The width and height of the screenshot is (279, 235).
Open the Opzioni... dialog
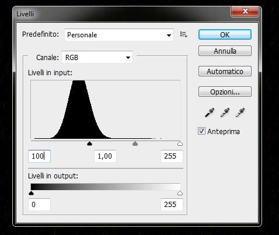click(x=225, y=92)
